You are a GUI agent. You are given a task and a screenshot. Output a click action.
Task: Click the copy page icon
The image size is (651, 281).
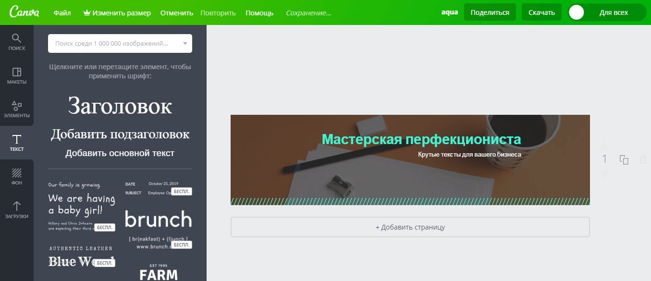coord(624,160)
